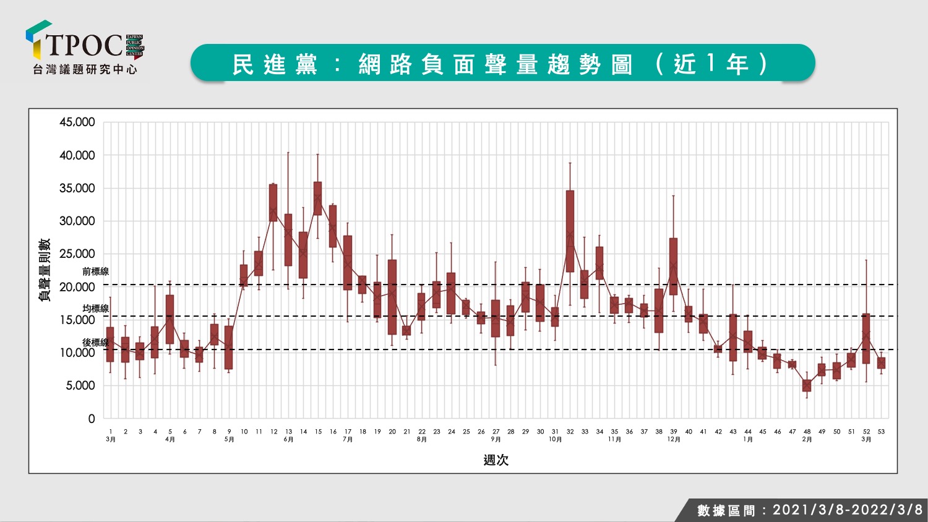The width and height of the screenshot is (928, 522).
Task: Click the 均標線 dashed line label
Action: (x=95, y=309)
